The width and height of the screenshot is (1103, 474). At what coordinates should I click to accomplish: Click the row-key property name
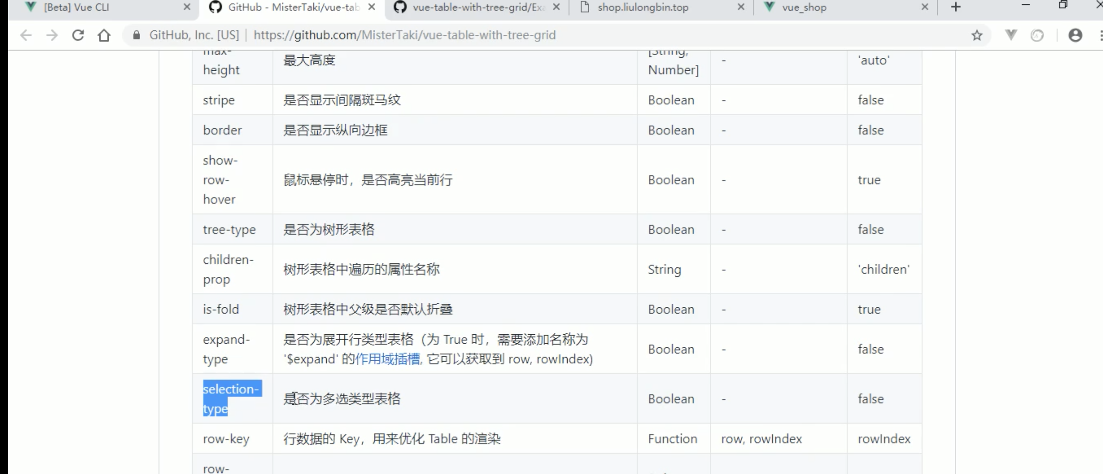[226, 439]
